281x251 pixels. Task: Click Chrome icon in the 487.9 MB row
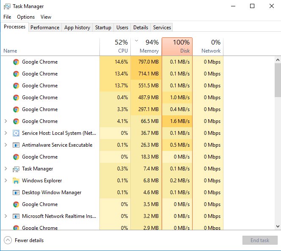[x=16, y=98]
